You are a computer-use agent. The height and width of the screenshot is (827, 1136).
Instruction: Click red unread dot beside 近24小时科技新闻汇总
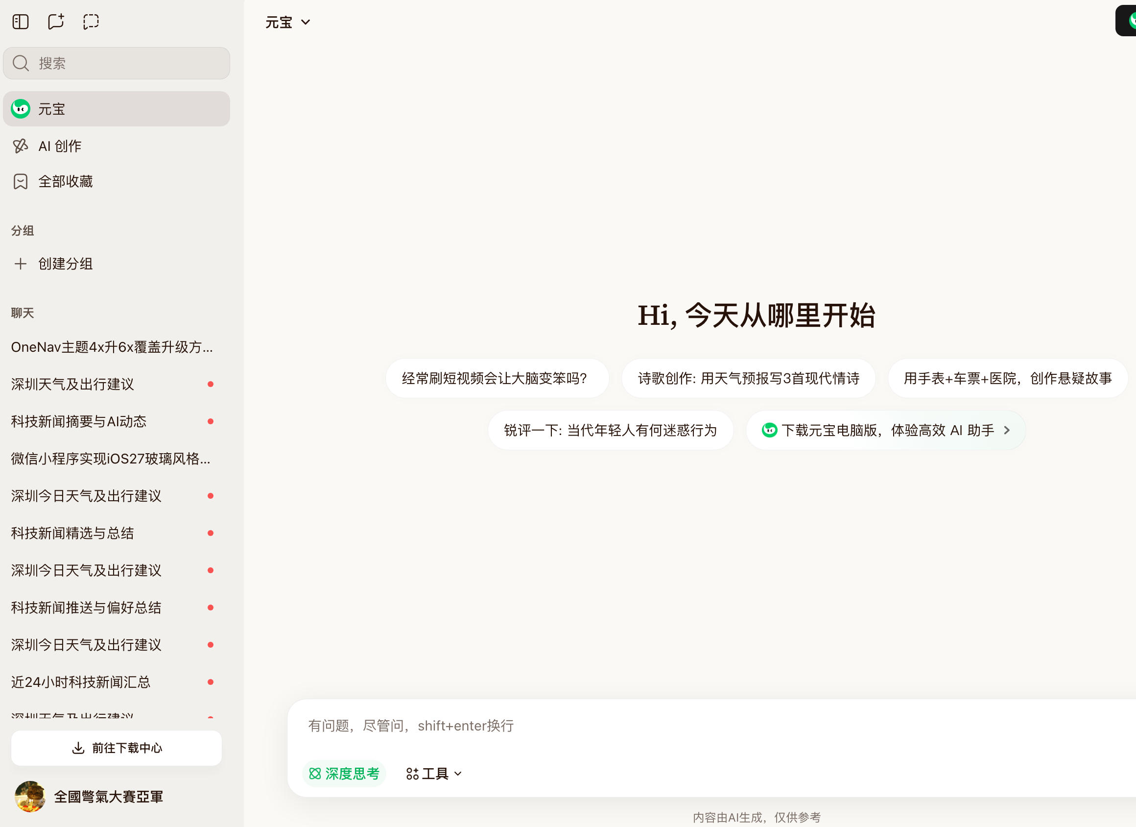click(211, 682)
